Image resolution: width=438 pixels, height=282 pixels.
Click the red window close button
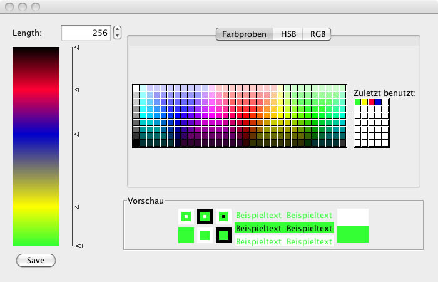pyautogui.click(x=10, y=8)
